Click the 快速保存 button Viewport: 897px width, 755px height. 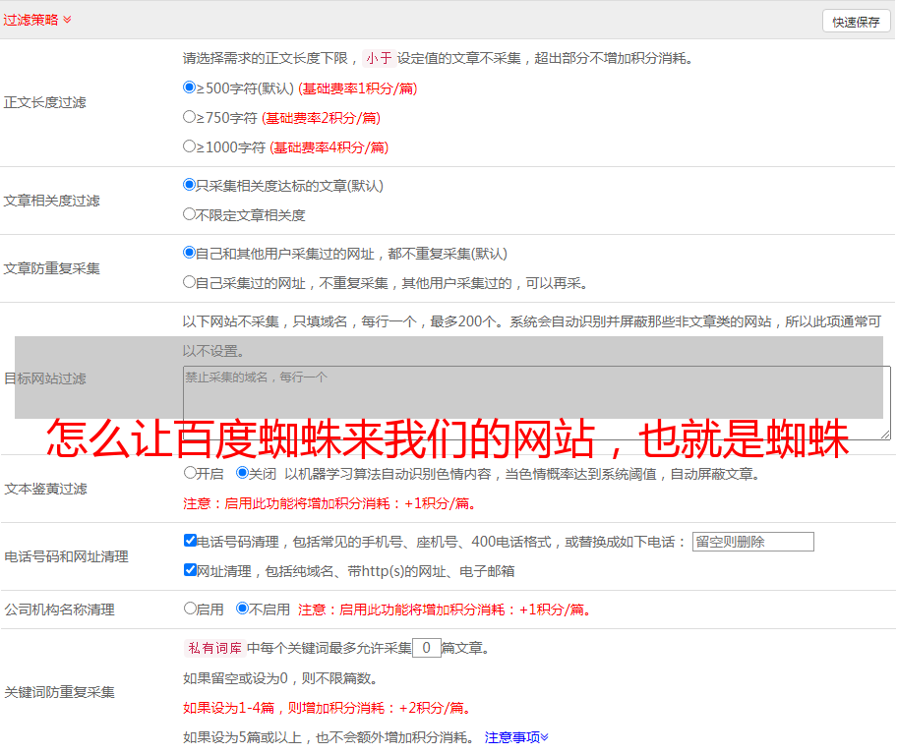tap(856, 22)
